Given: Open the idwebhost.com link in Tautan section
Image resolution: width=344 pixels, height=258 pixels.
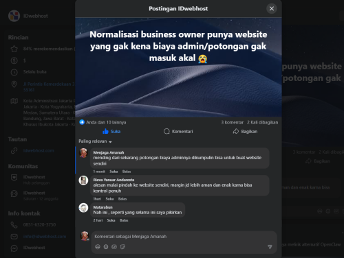Looking at the screenshot, I should [39, 150].
